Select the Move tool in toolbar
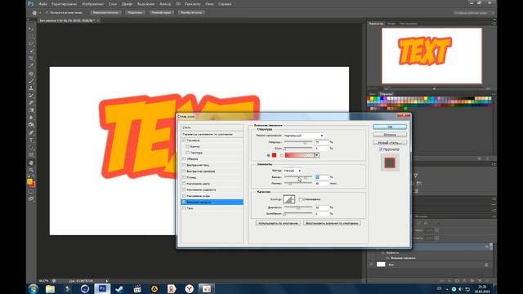Screen dimensions: 523x294 point(31,29)
